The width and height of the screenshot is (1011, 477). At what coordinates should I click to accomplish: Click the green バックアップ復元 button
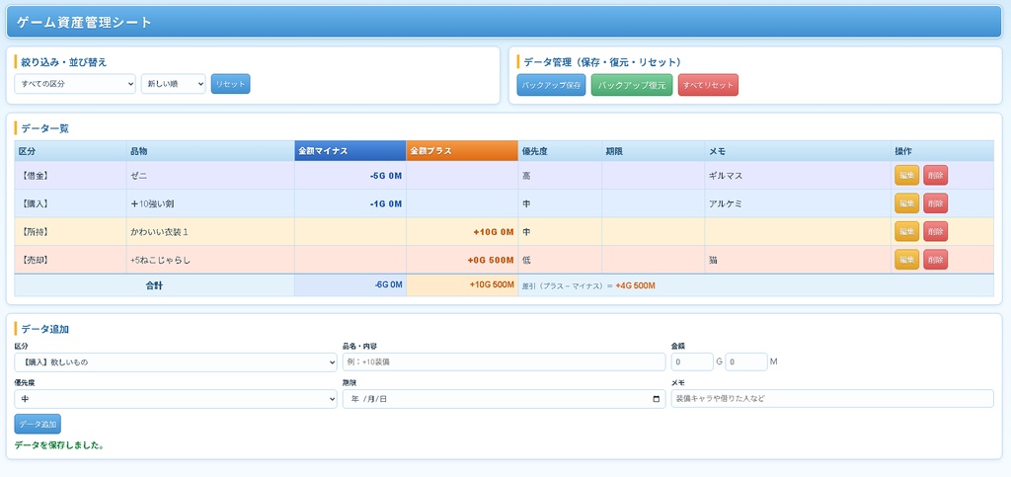(632, 85)
